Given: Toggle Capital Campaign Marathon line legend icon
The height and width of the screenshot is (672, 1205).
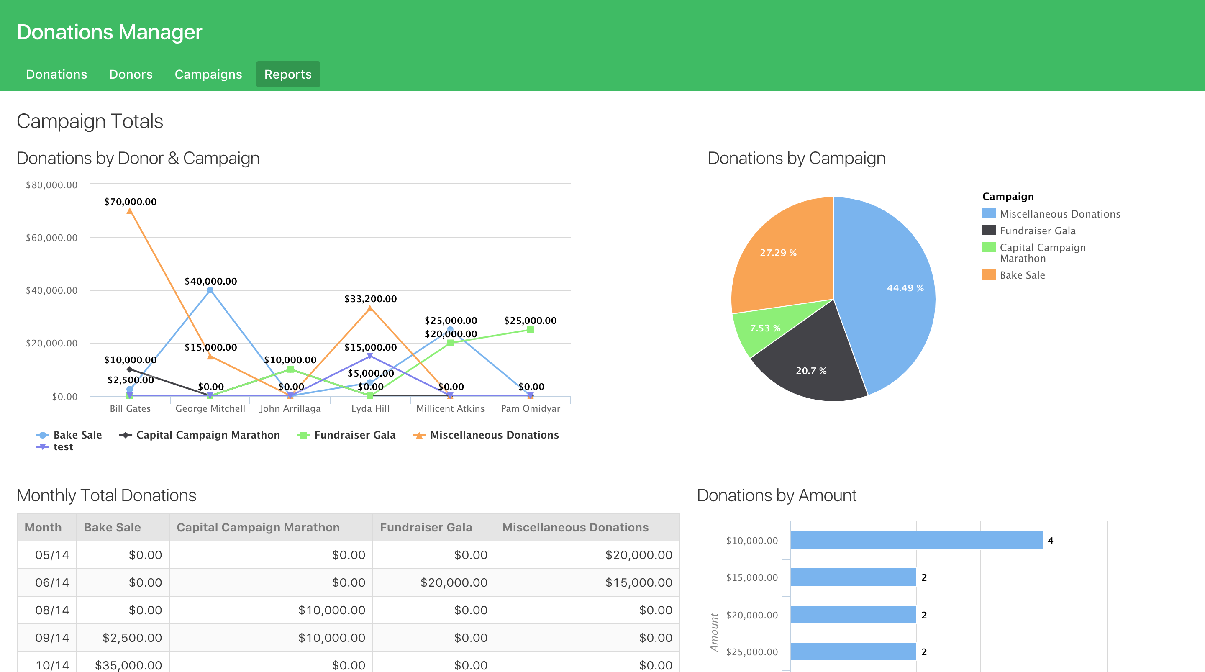Looking at the screenshot, I should click(x=126, y=435).
